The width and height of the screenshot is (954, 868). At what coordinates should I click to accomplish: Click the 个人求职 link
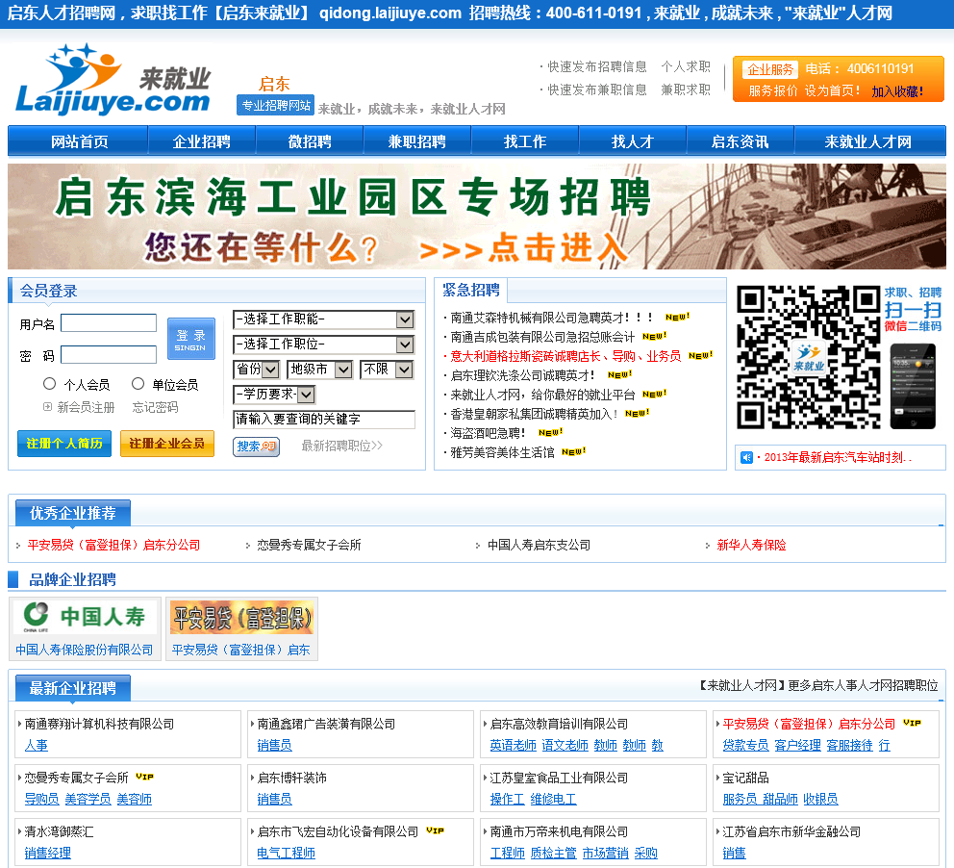pos(686,66)
